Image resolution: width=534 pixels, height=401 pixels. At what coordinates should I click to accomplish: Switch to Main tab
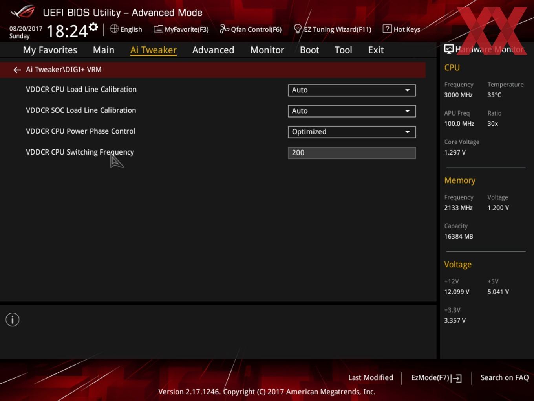pos(104,50)
